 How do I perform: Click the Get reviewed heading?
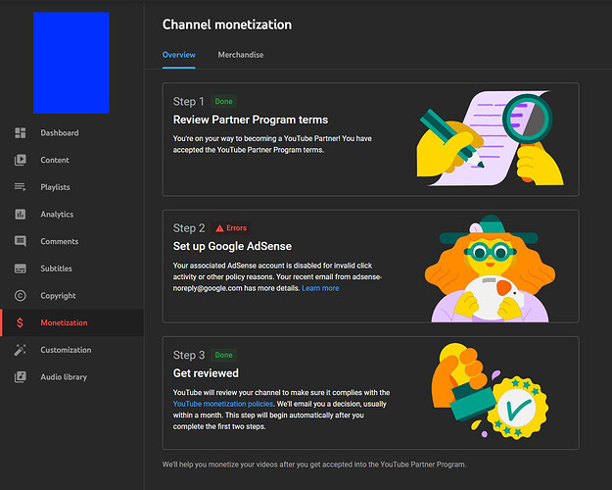pos(206,373)
